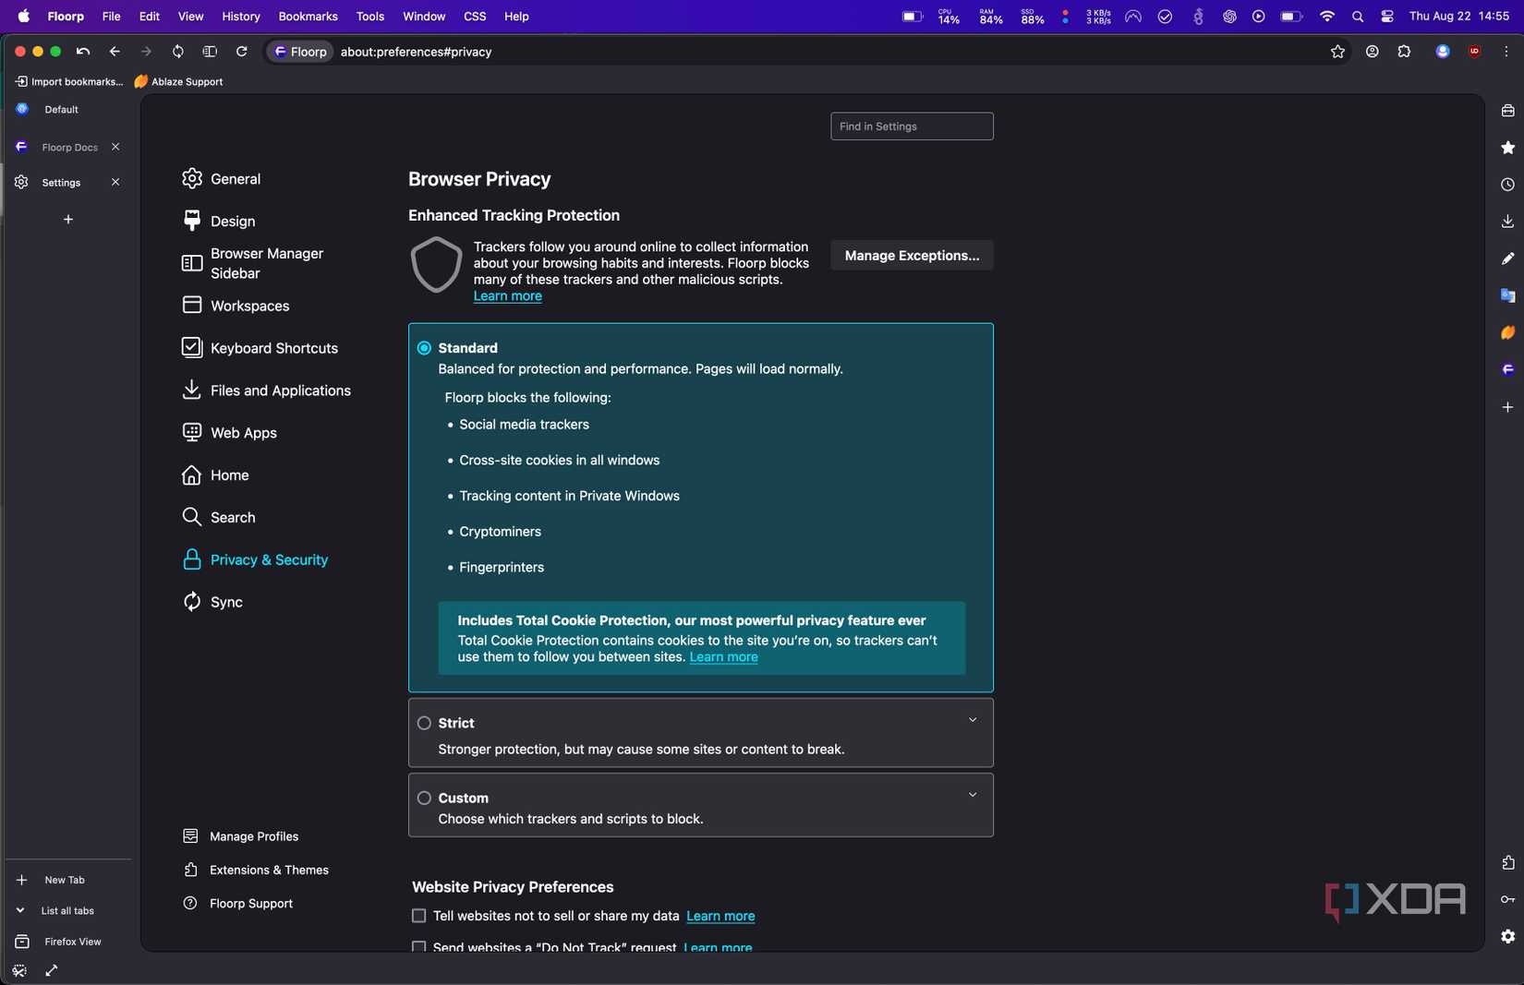Viewport: 1524px width, 985px height.
Task: Open Floorp Support
Action: (x=238, y=904)
